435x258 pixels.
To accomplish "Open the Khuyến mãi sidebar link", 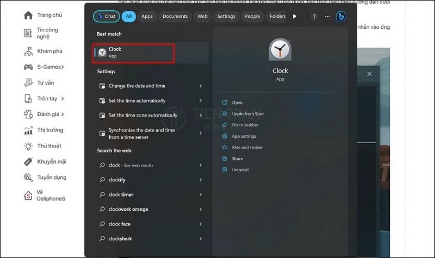I will click(52, 162).
